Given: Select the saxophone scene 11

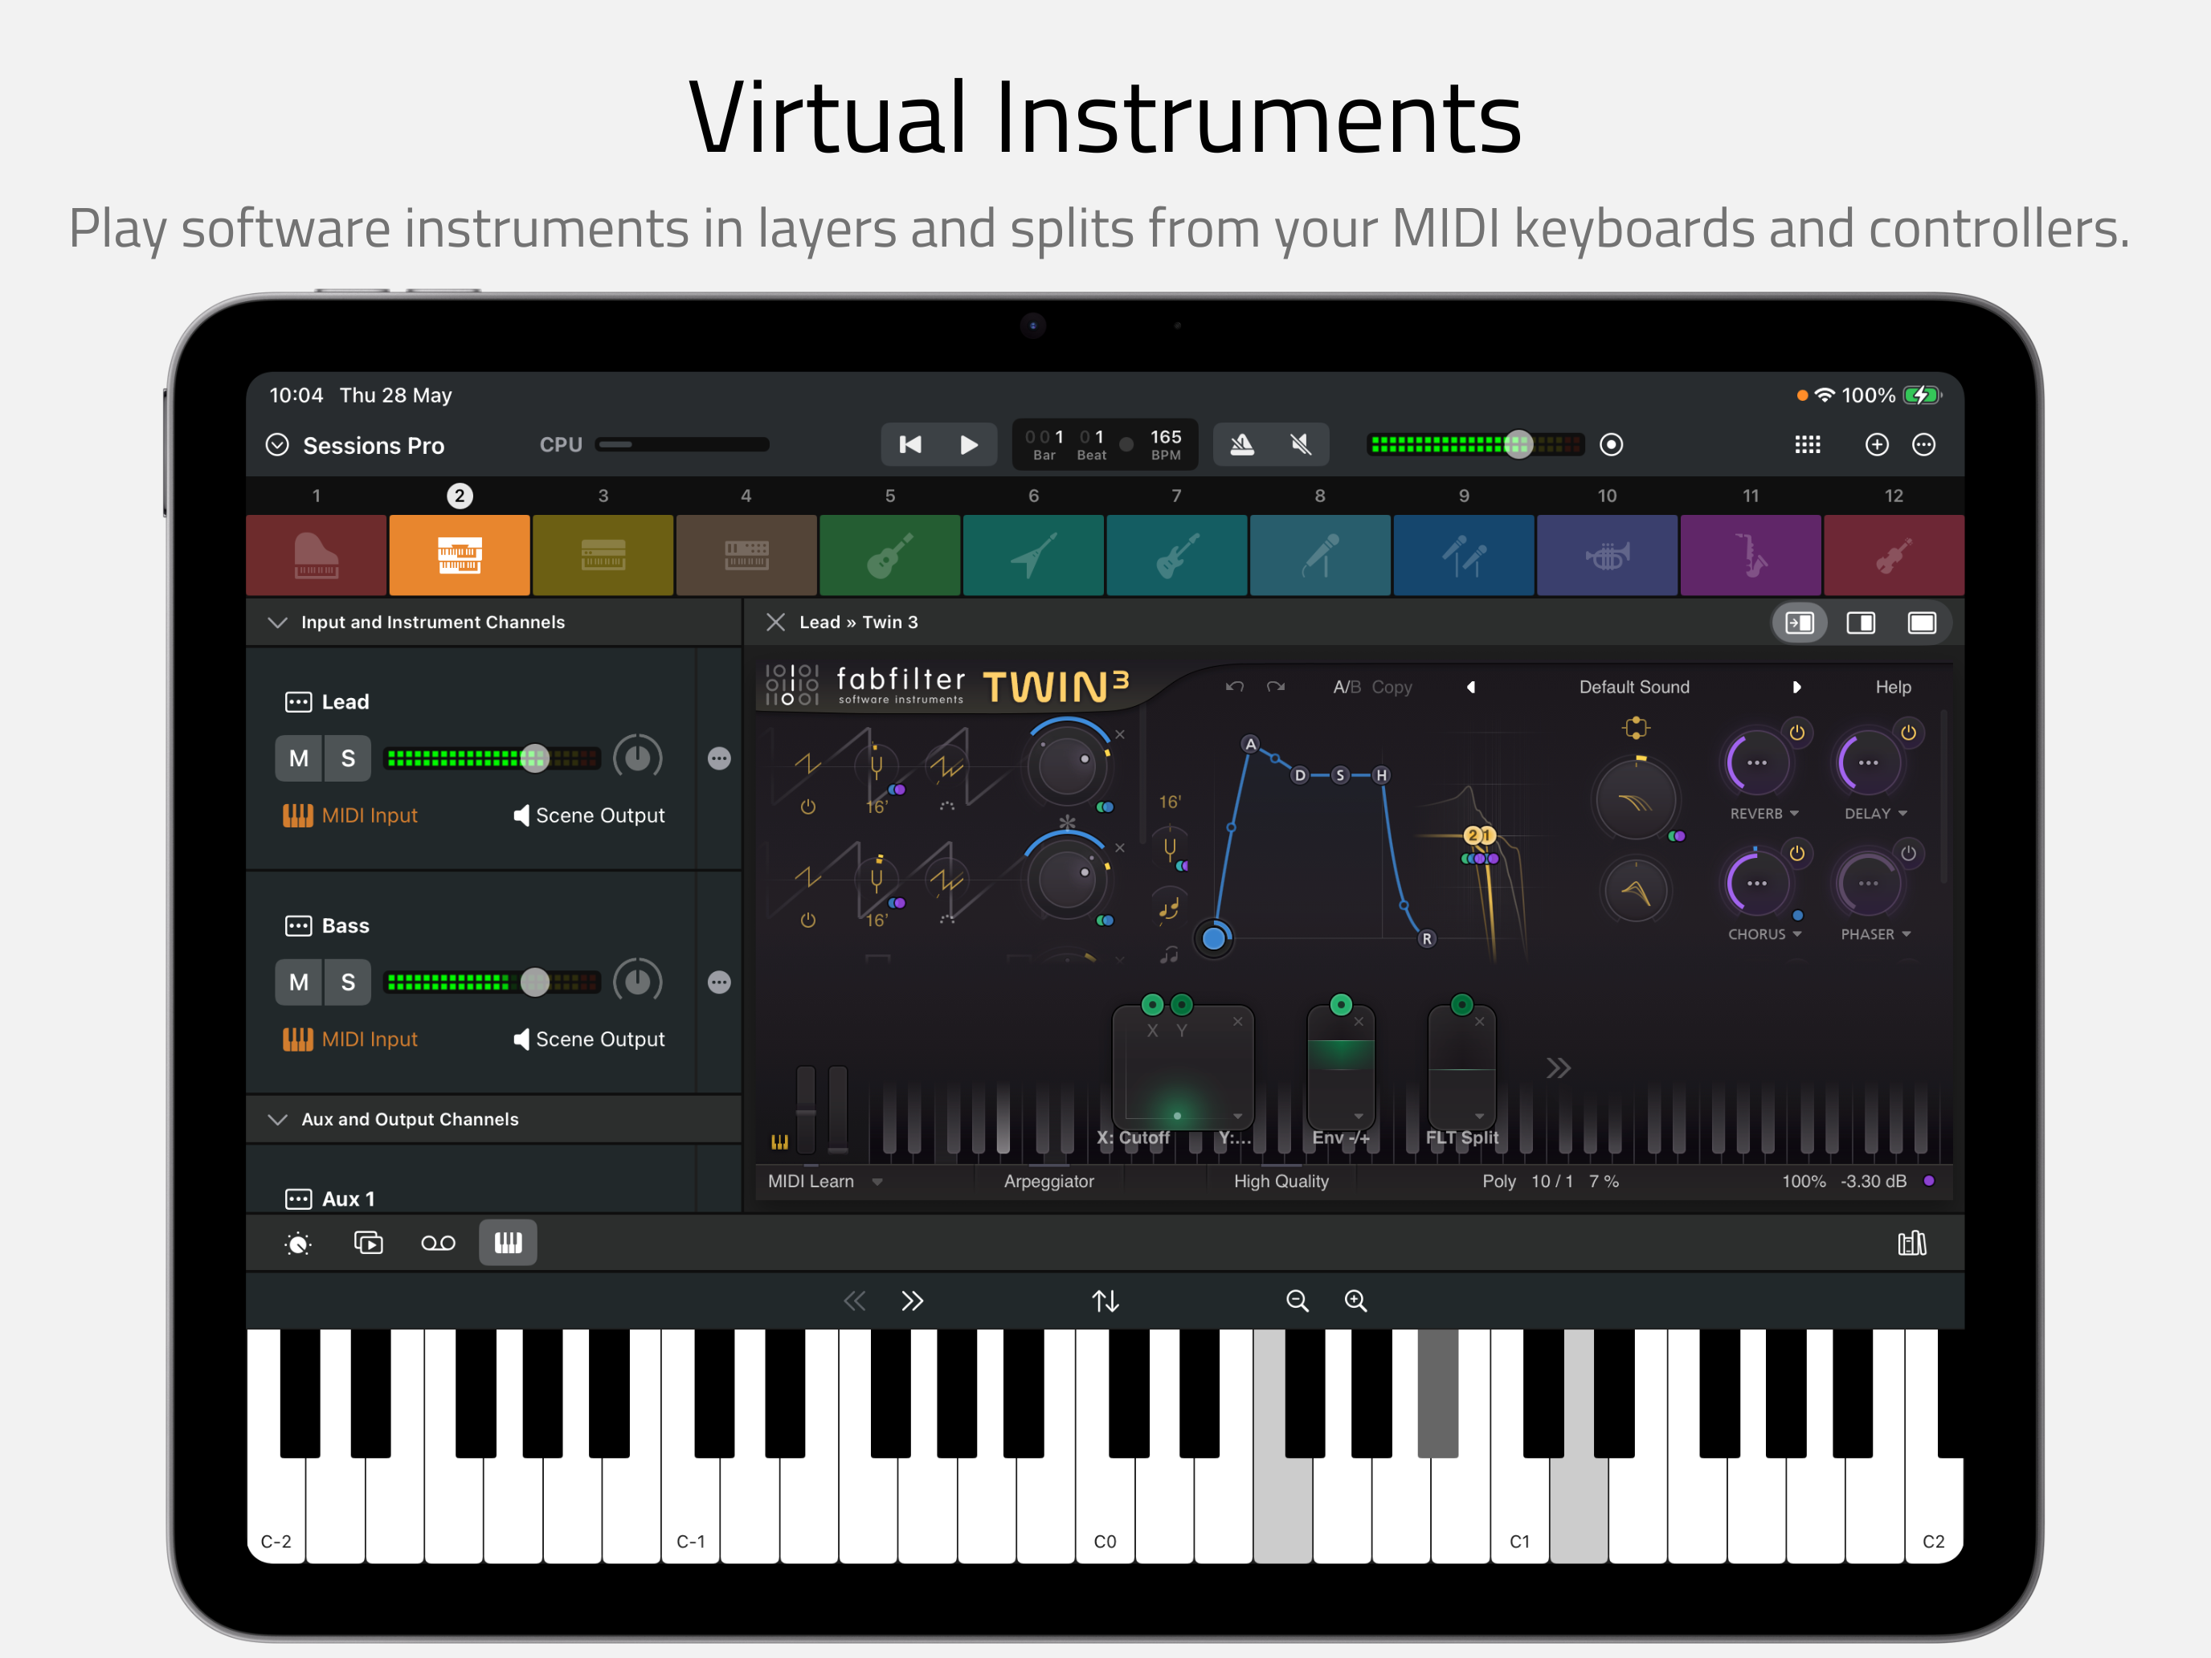Looking at the screenshot, I should tap(1750, 554).
